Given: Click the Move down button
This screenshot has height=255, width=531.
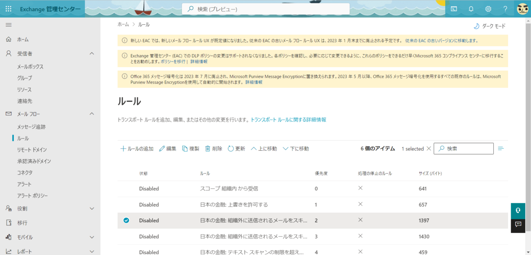Looking at the screenshot, I should coord(296,149).
